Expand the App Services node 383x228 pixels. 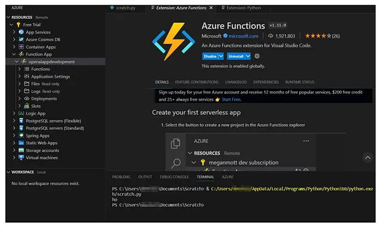pyautogui.click(x=14, y=32)
